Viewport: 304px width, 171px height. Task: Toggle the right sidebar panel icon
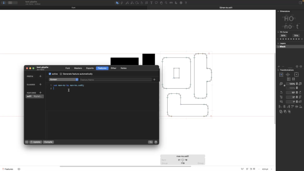pos(301,3)
